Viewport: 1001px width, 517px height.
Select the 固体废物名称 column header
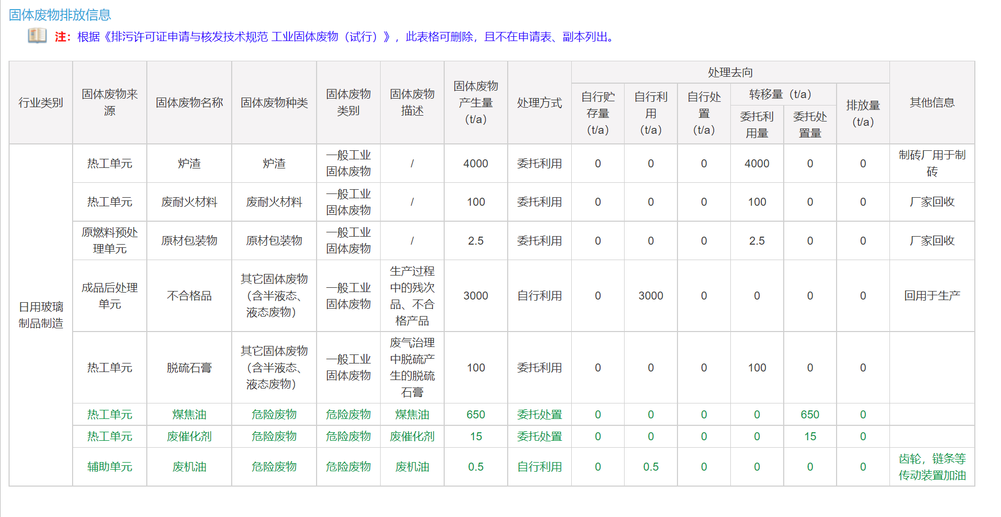(189, 102)
